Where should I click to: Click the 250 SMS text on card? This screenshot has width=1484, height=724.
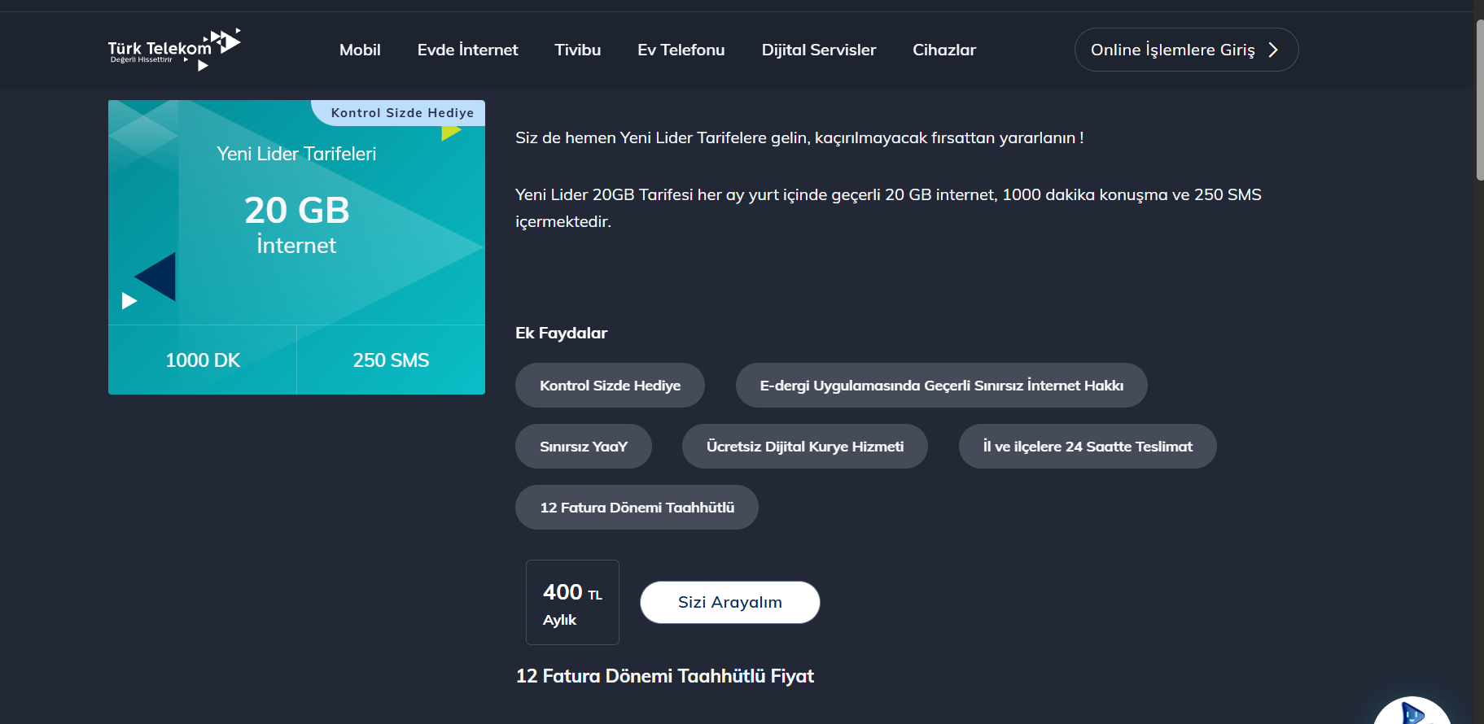tap(391, 360)
